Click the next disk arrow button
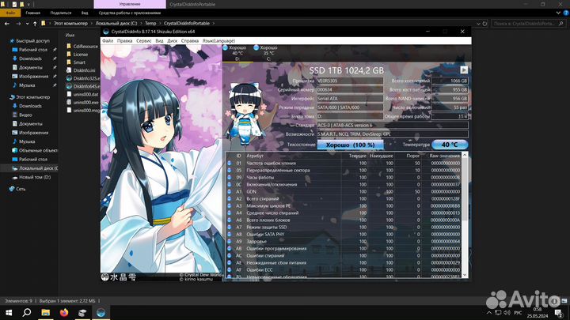The width and height of the screenshot is (570, 320). (x=464, y=70)
